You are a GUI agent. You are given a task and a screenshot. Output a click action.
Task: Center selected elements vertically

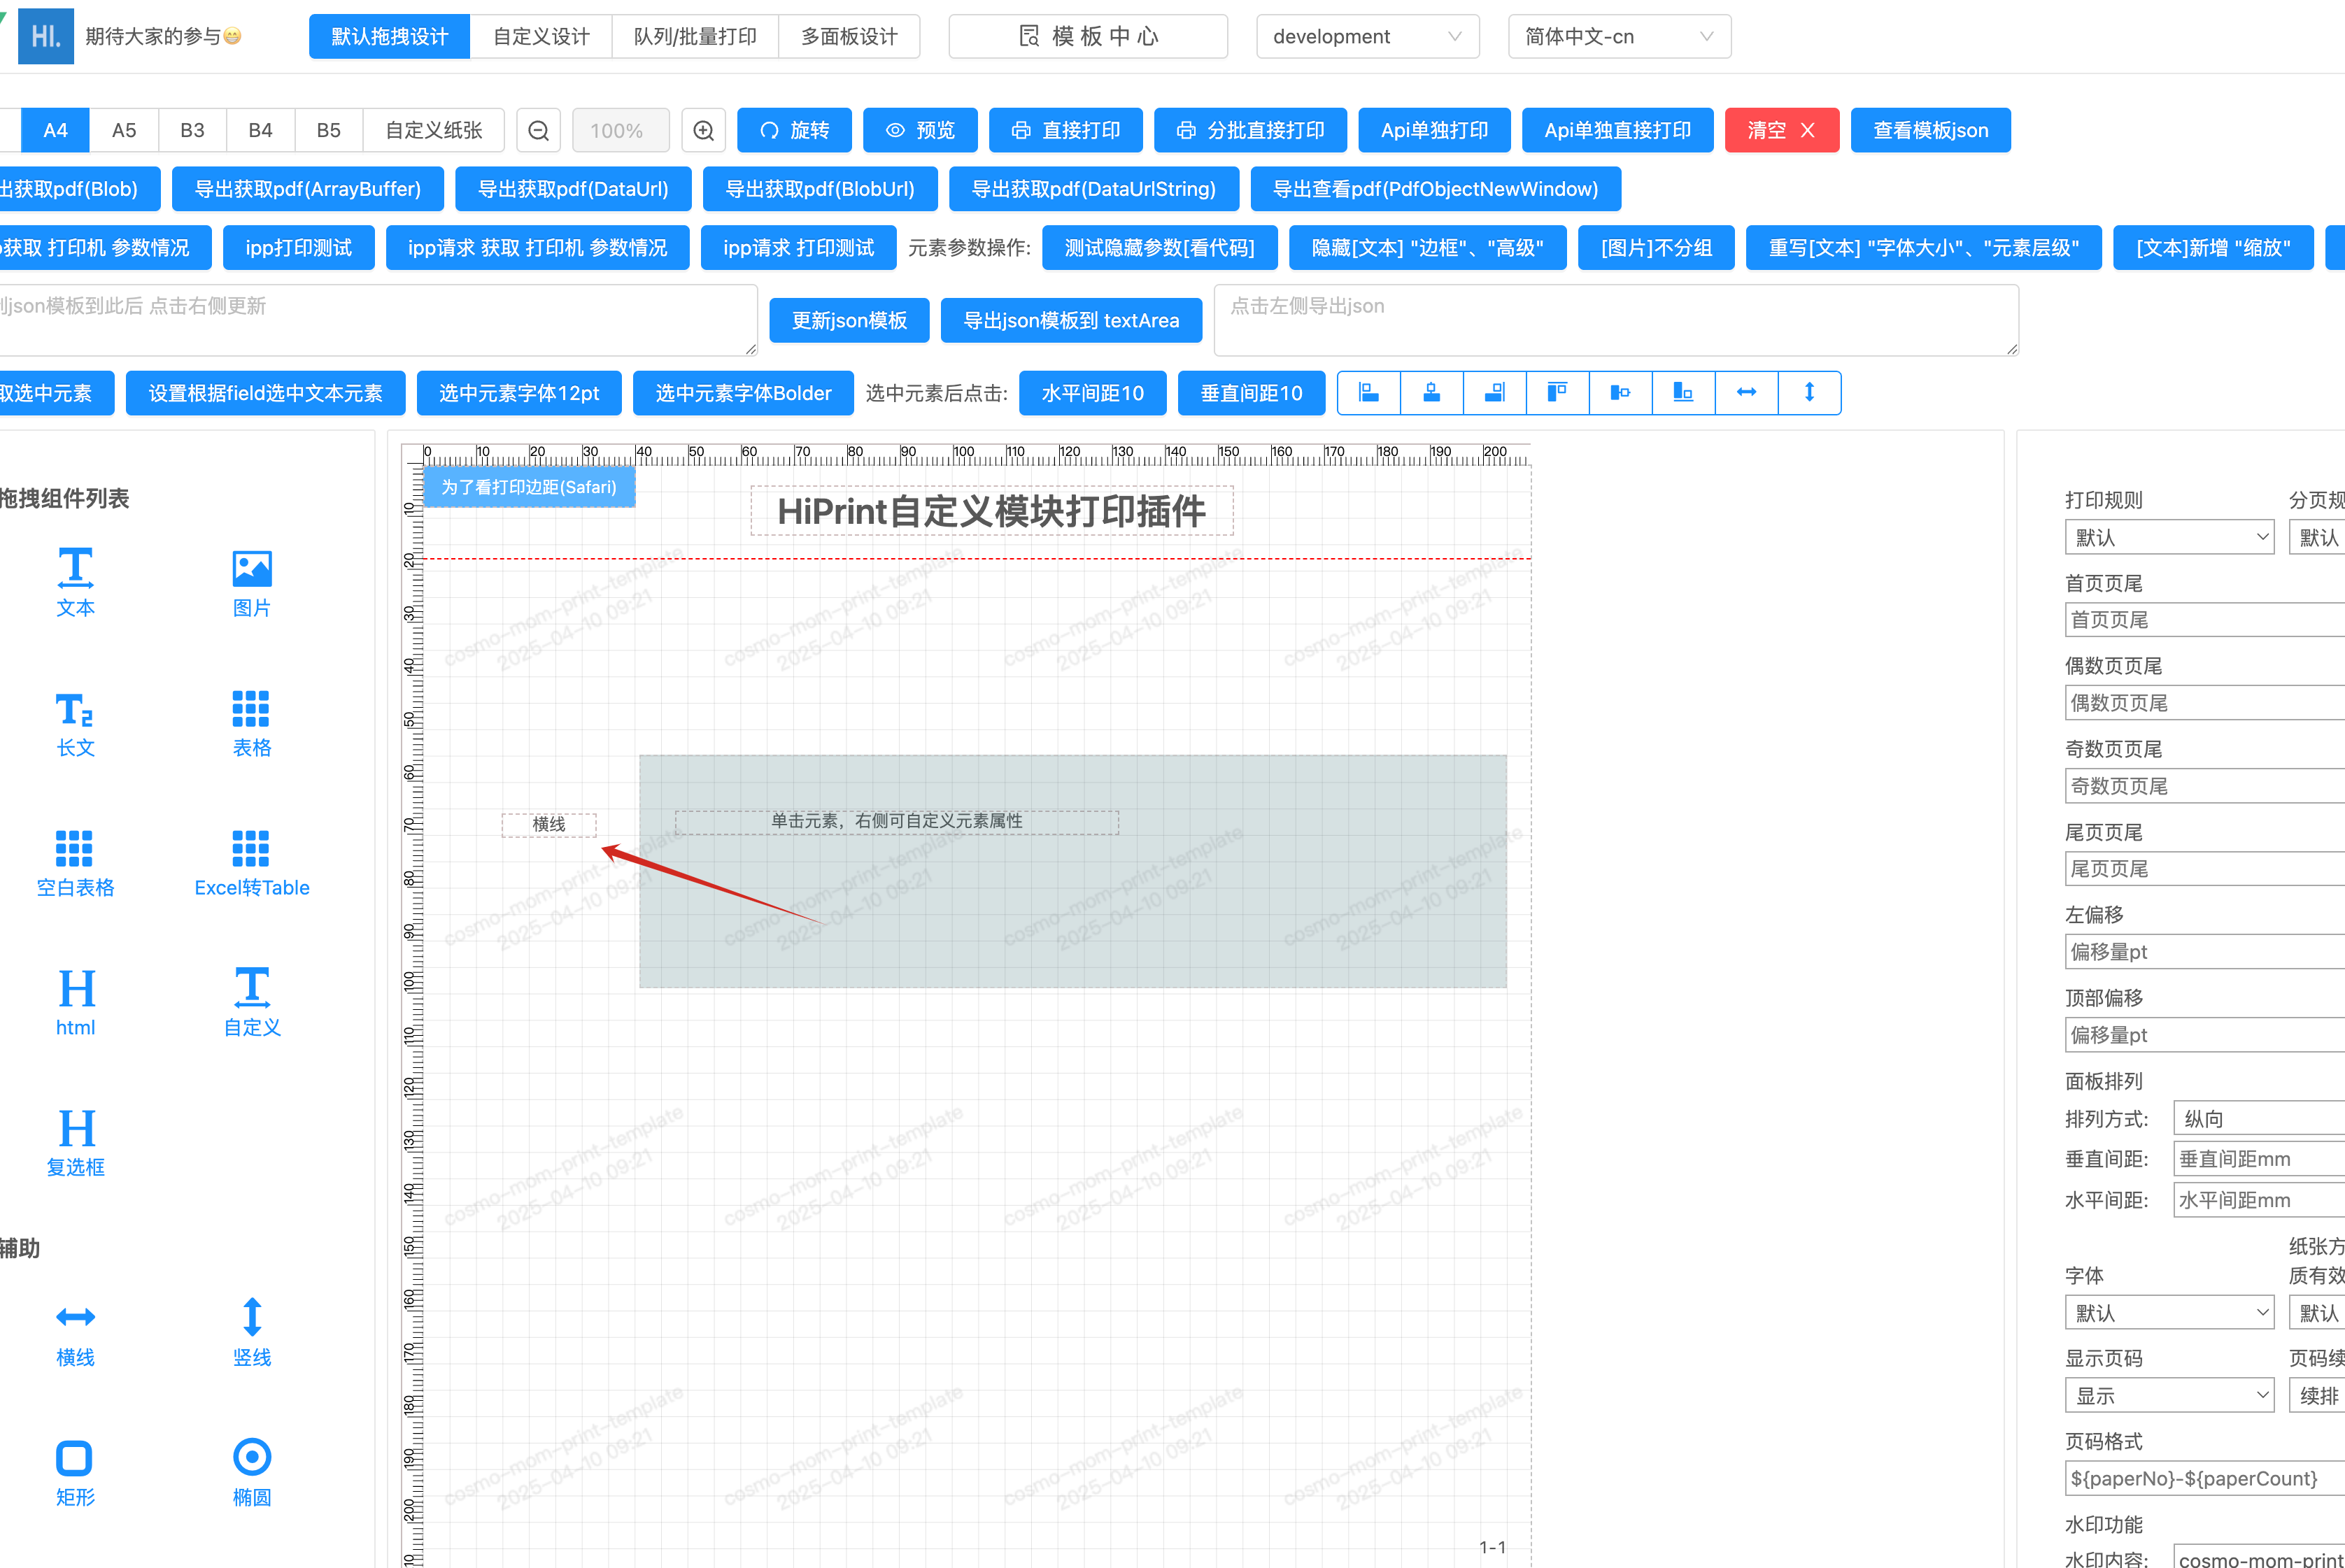1621,392
